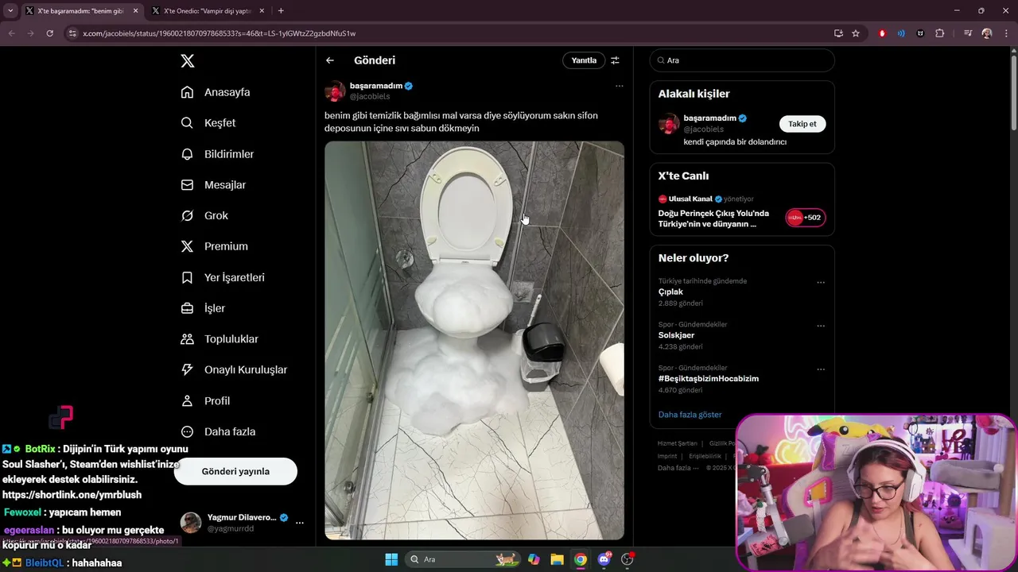This screenshot has width=1018, height=572.
Task: Open the red hand ad-blocker extension
Action: [882, 33]
